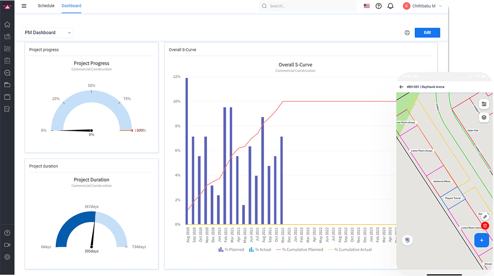Print the dashboard using printer icon

pos(407,33)
